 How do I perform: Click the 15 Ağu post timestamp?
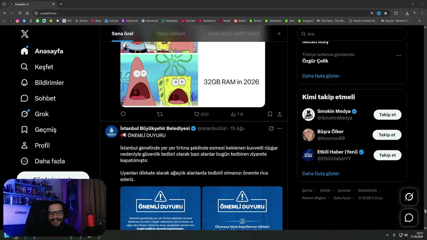pyautogui.click(x=238, y=128)
